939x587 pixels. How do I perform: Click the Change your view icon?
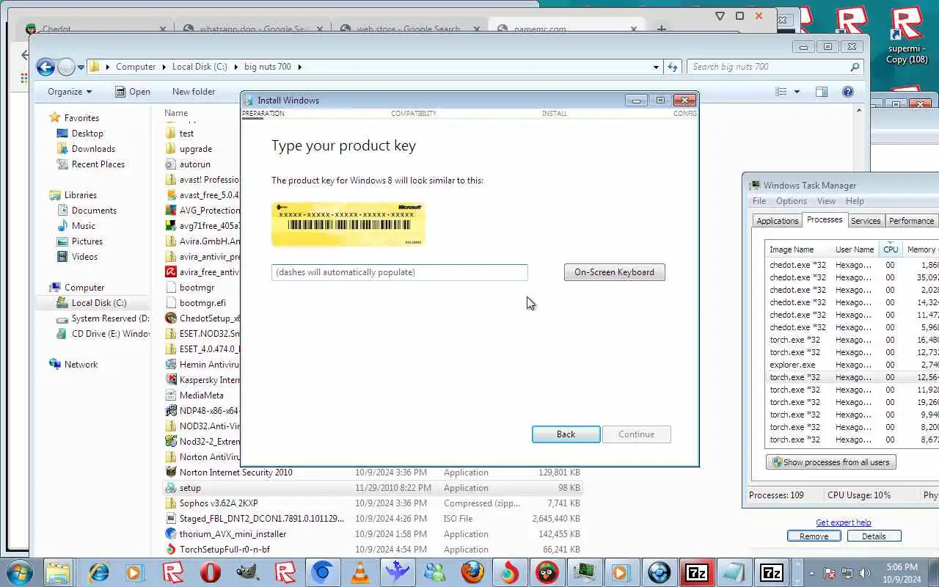[781, 92]
